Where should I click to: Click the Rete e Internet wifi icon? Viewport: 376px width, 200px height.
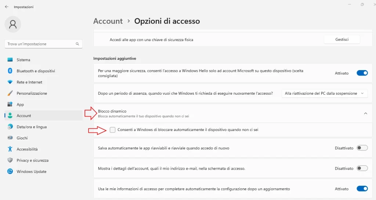click(x=10, y=82)
